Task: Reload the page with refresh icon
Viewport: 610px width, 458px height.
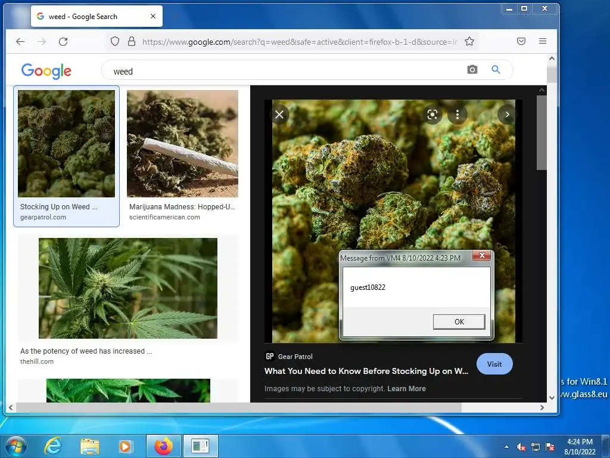Action: [x=63, y=41]
